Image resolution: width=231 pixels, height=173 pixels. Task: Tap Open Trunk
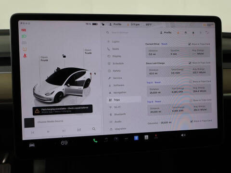point(88,51)
